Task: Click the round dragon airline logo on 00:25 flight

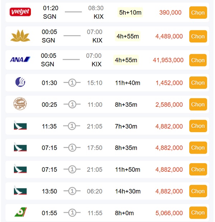Action: pos(20,104)
